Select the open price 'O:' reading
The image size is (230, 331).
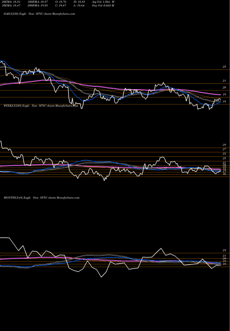pyautogui.click(x=61, y=2)
